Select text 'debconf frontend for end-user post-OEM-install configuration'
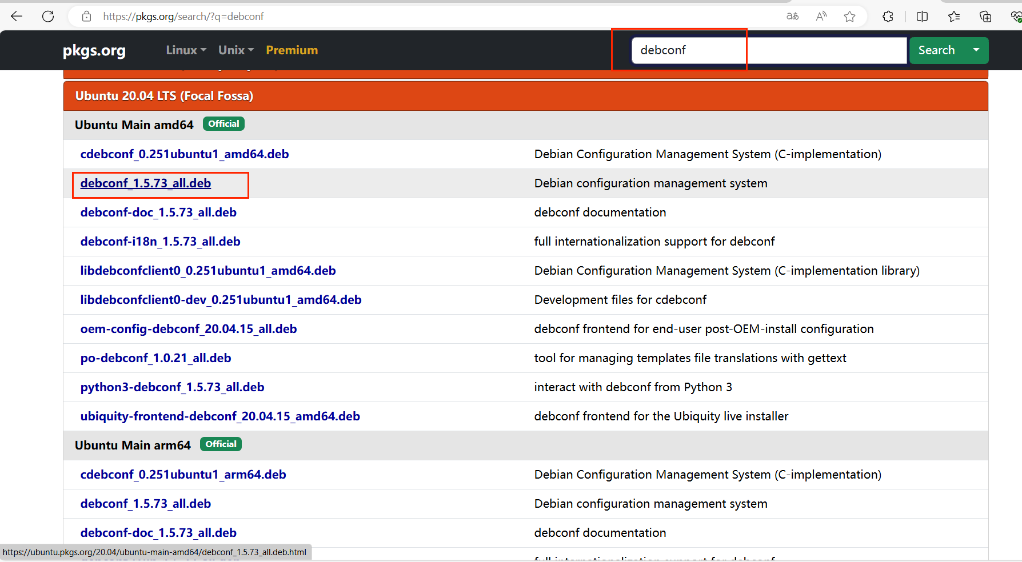The width and height of the screenshot is (1022, 562). tap(704, 329)
